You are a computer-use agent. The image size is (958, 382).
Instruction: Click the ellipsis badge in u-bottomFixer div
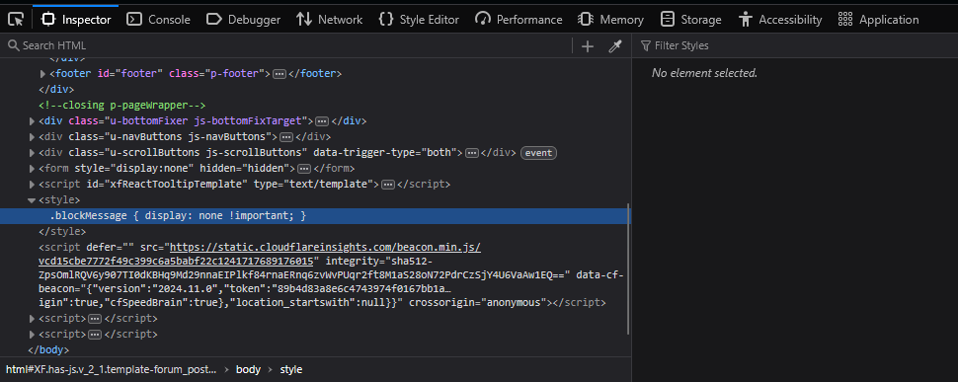point(322,120)
